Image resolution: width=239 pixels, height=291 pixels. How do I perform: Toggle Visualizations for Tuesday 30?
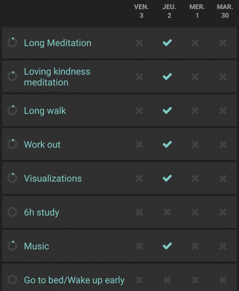point(223,178)
